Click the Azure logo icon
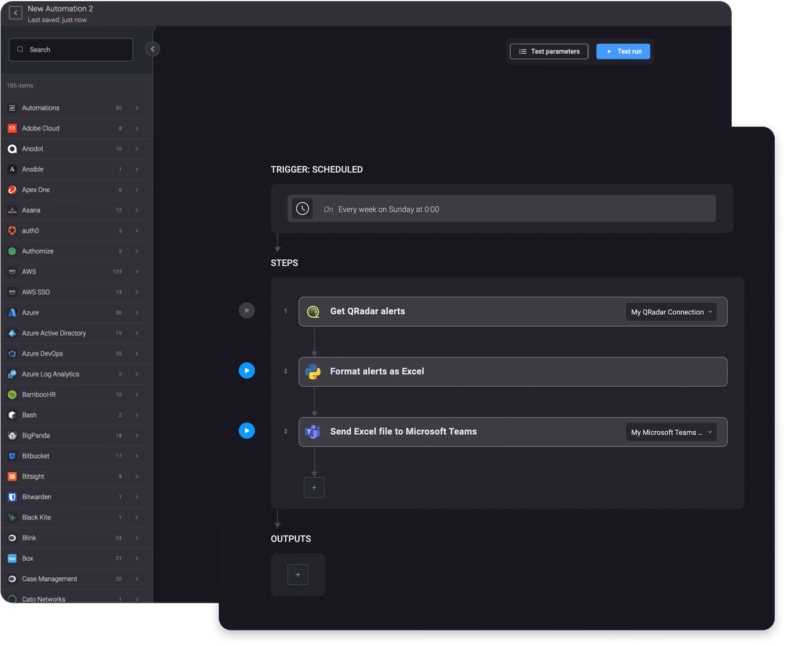The width and height of the screenshot is (787, 646). (12, 313)
